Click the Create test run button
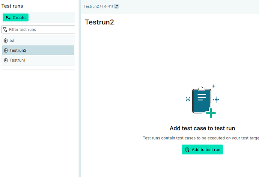Viewport: 259px width, 177px height. (15, 18)
